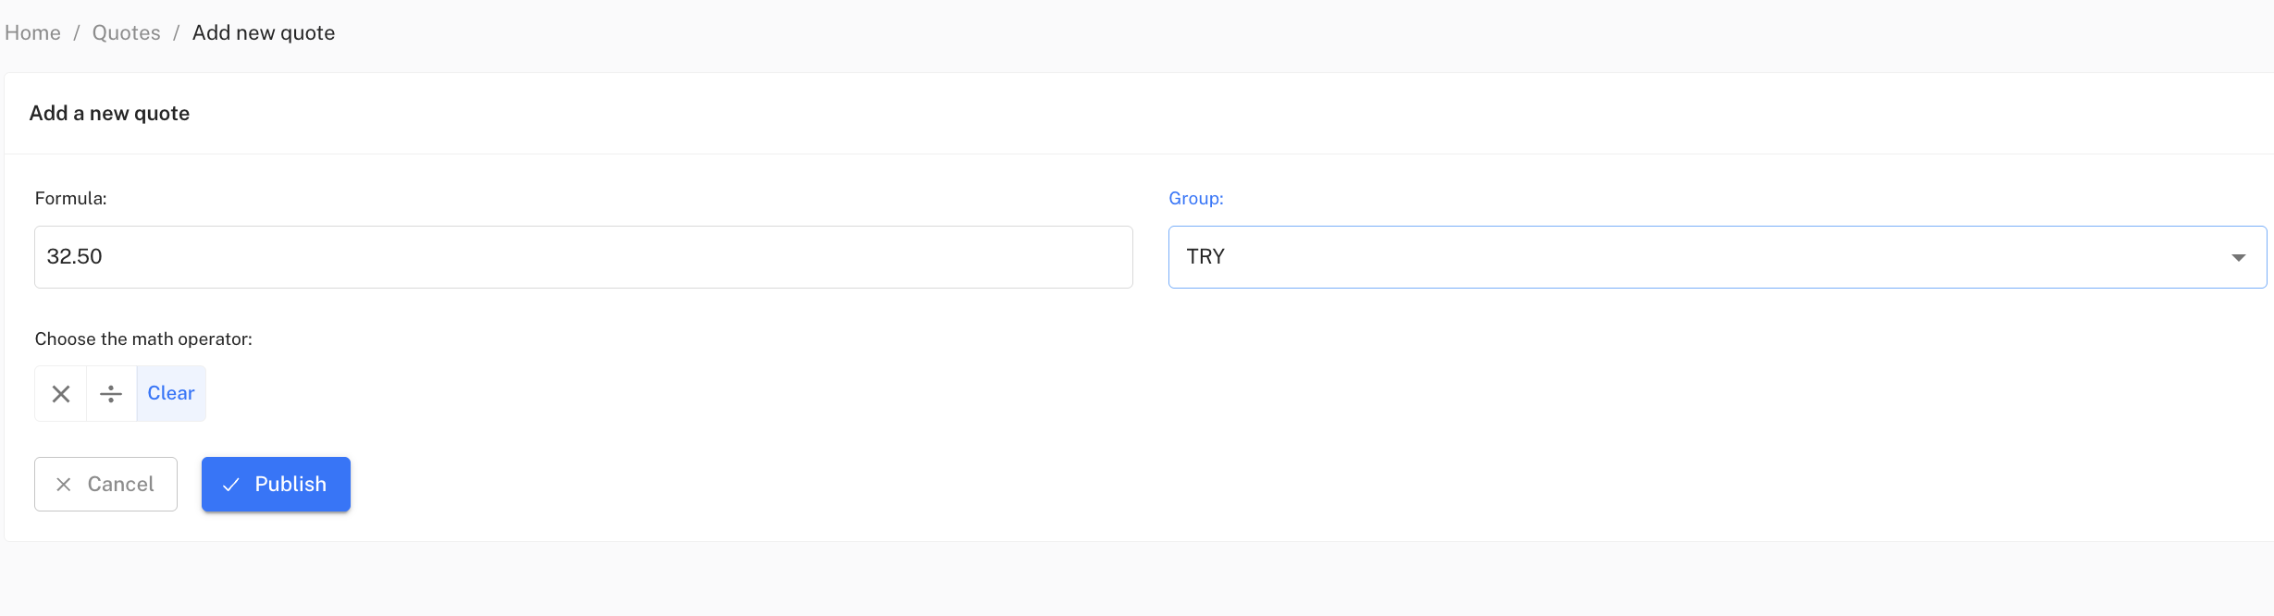Image resolution: width=2274 pixels, height=616 pixels.
Task: Expand the Group dropdown caret arrow
Action: point(2239,257)
